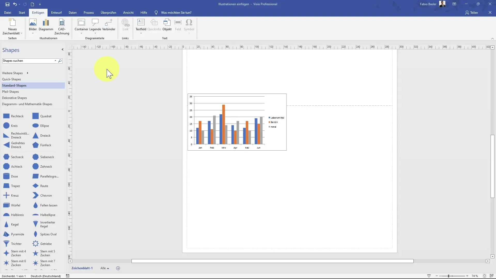
Task: Zoom in with plus button
Action: pos(467,276)
